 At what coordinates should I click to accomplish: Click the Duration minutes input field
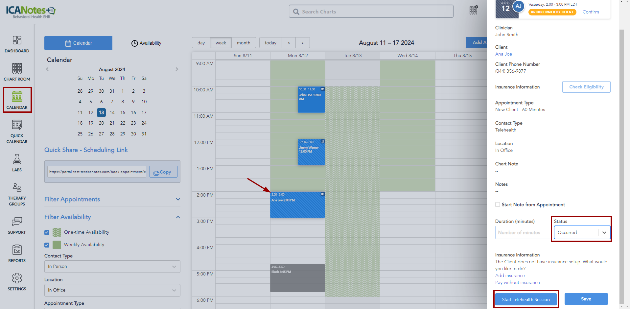click(x=523, y=232)
